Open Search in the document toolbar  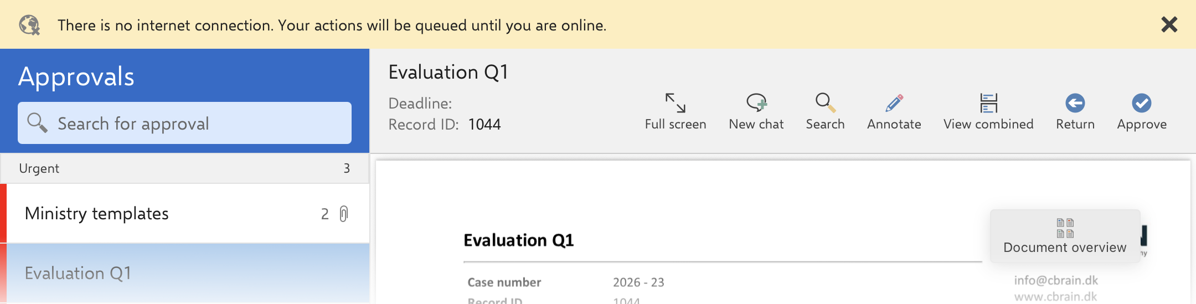click(825, 111)
